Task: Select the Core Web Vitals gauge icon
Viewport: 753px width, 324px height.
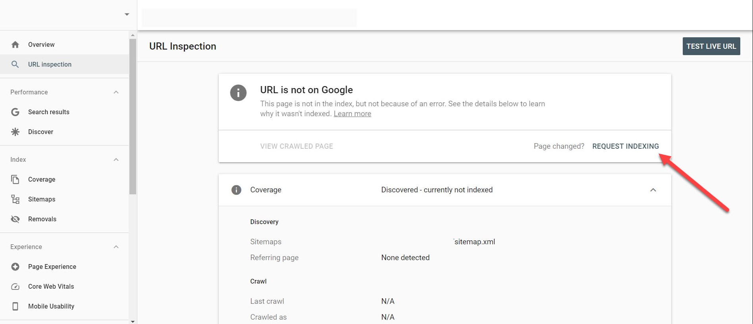Action: [x=15, y=286]
